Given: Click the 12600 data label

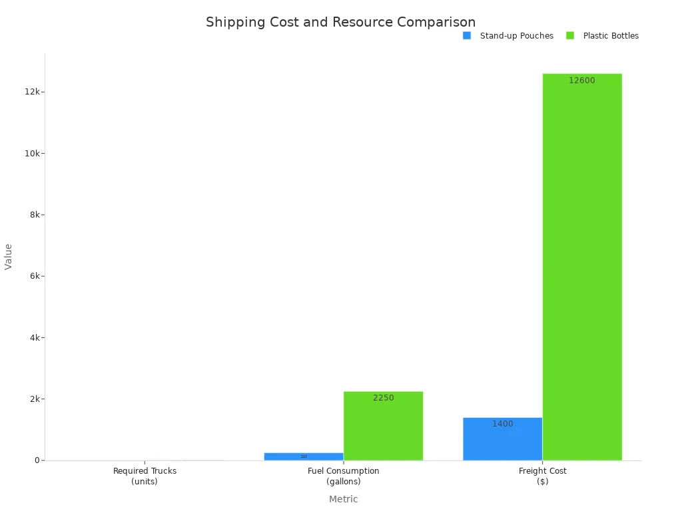Looking at the screenshot, I should click(x=582, y=81).
